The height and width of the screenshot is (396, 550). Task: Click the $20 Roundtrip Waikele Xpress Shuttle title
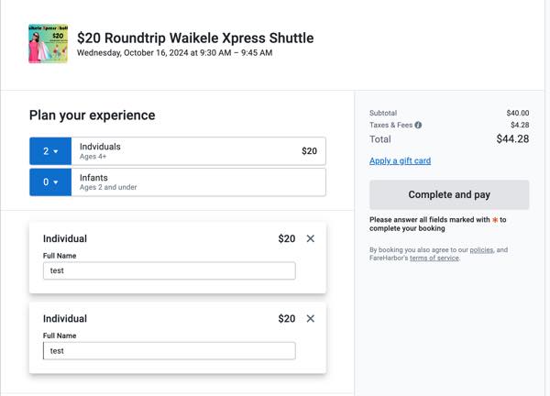click(x=195, y=38)
